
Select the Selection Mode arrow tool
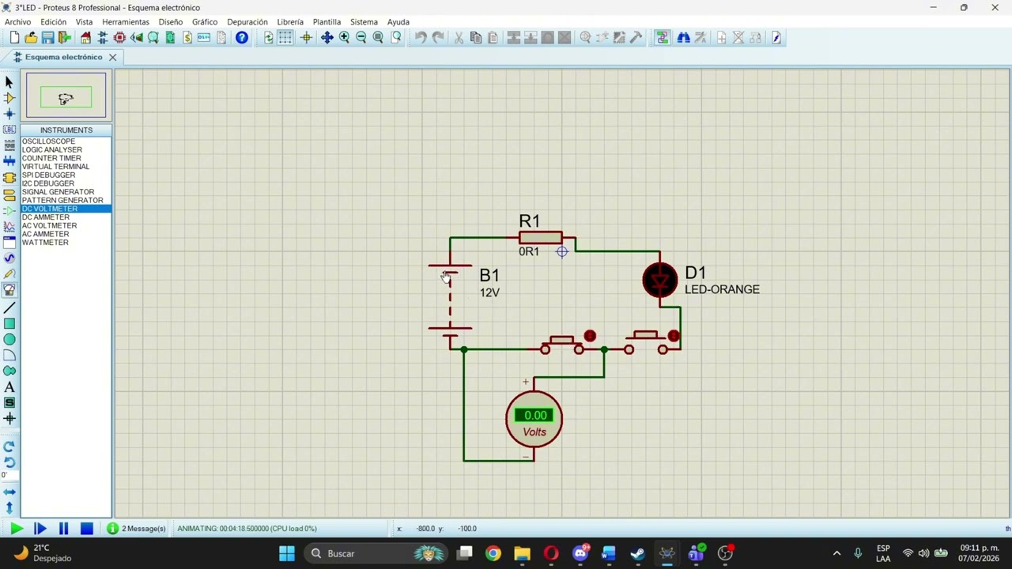(x=9, y=82)
